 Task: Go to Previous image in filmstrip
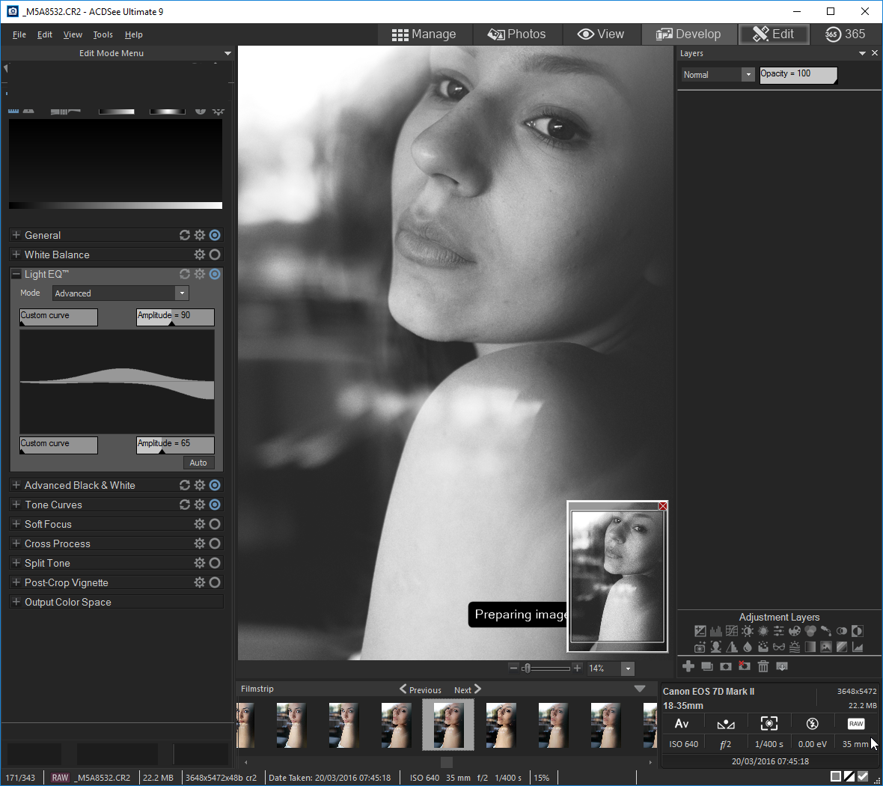(x=421, y=689)
